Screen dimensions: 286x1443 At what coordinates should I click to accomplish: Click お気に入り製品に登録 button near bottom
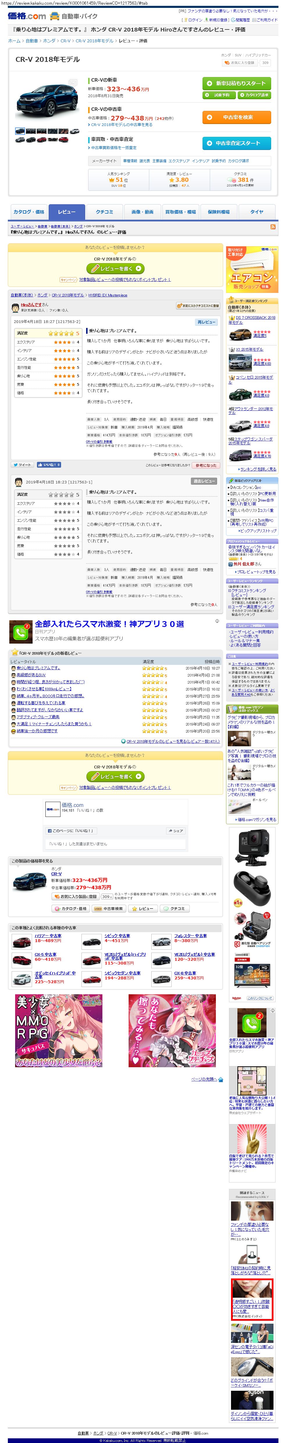click(75, 896)
